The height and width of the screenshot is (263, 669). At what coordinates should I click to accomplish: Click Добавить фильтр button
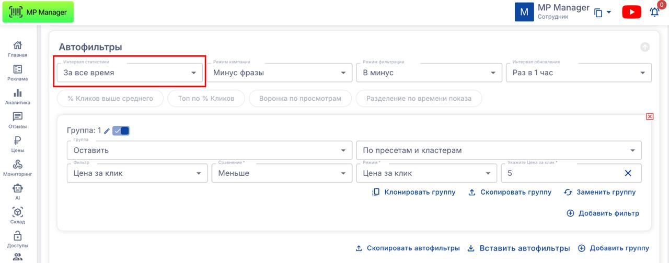pos(603,213)
